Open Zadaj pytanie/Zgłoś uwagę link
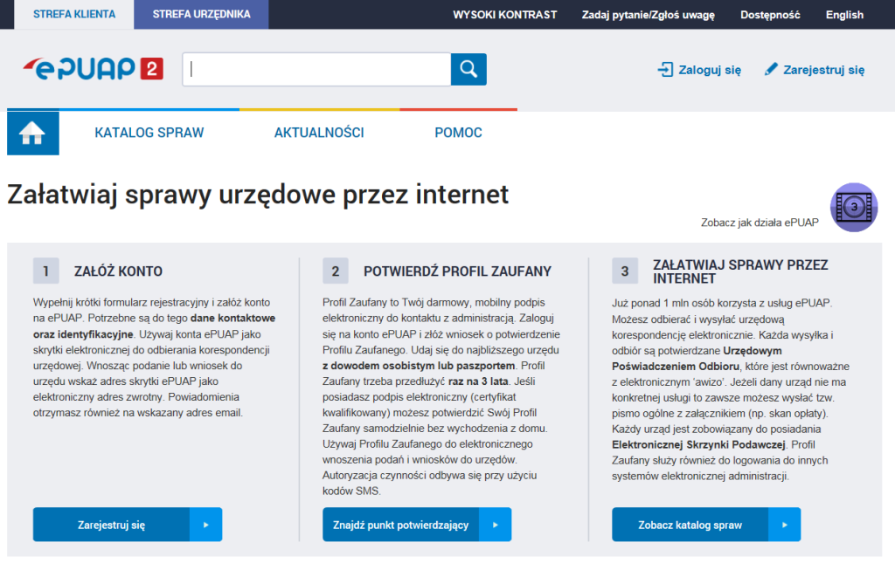This screenshot has width=895, height=570. coord(648,15)
